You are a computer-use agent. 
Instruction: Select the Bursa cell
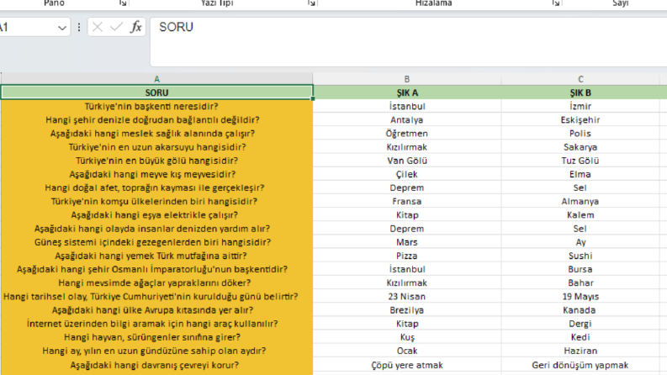coord(580,269)
